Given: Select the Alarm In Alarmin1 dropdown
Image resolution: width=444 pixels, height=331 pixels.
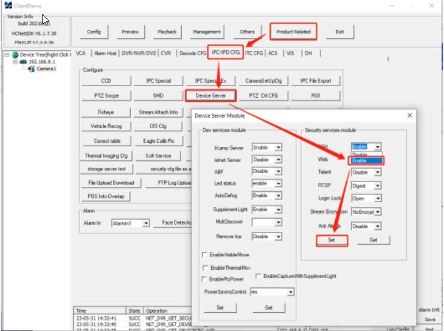Looking at the screenshot, I should 145,224.
